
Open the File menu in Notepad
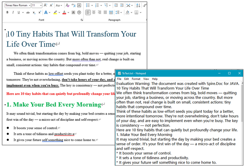tap(119, 79)
